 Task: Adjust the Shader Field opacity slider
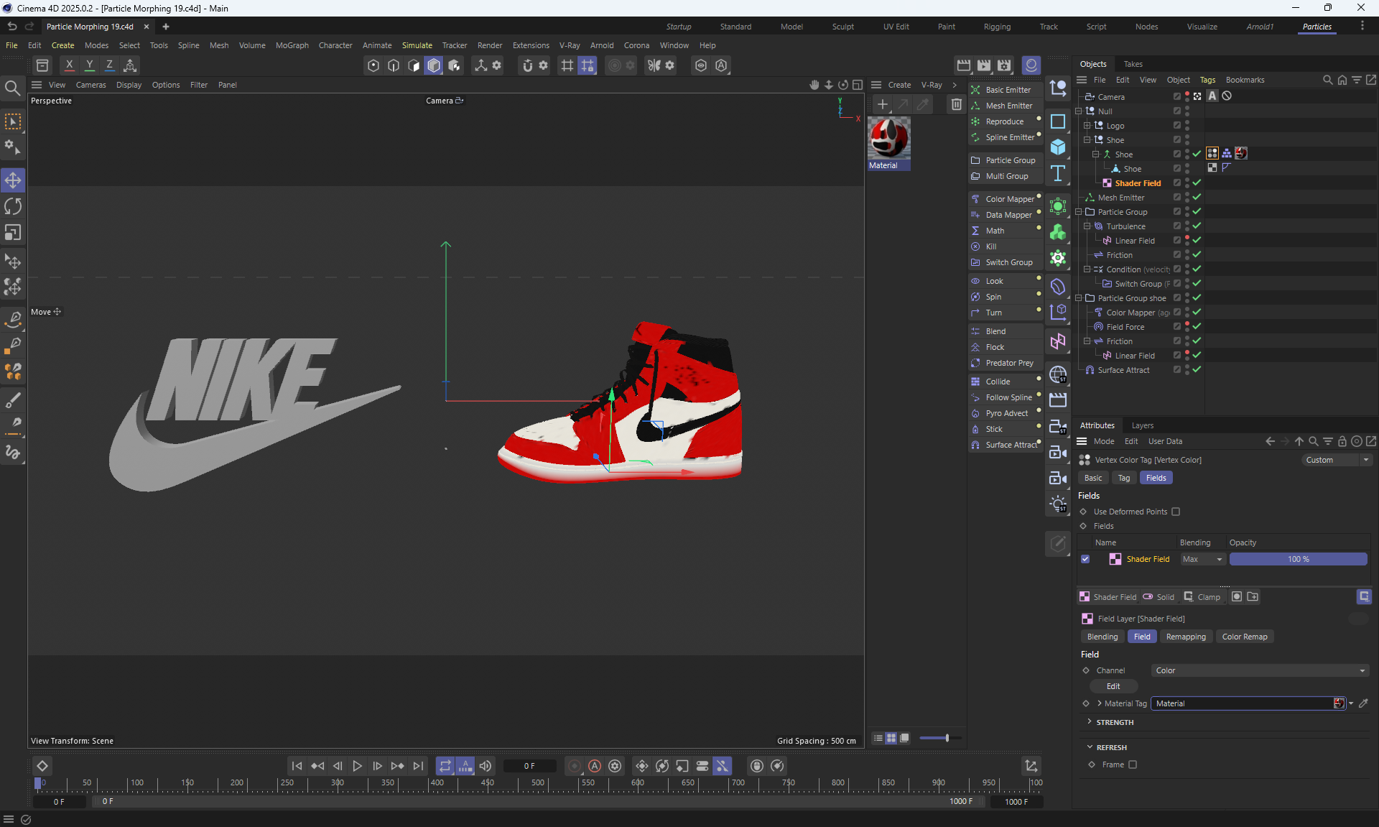click(1297, 559)
